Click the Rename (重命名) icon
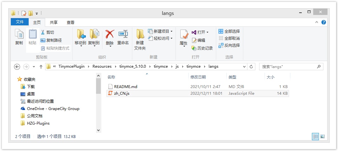The width and height of the screenshot is (338, 151). (123, 34)
